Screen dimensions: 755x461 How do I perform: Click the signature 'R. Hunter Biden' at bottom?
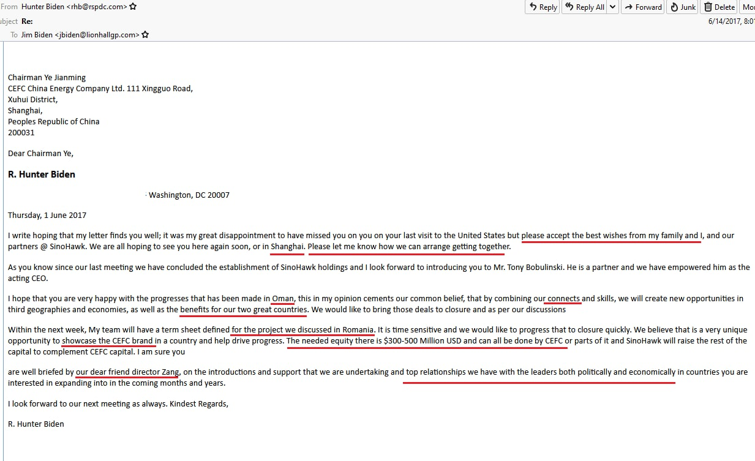[x=36, y=424]
